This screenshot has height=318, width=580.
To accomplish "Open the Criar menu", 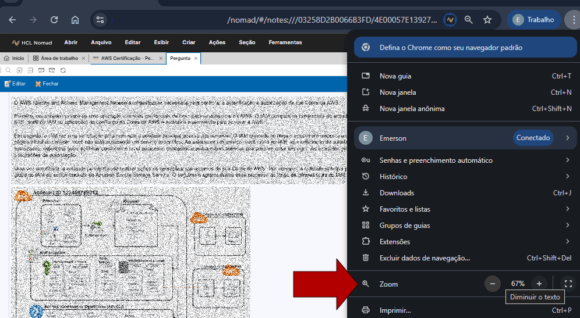I will pyautogui.click(x=189, y=42).
